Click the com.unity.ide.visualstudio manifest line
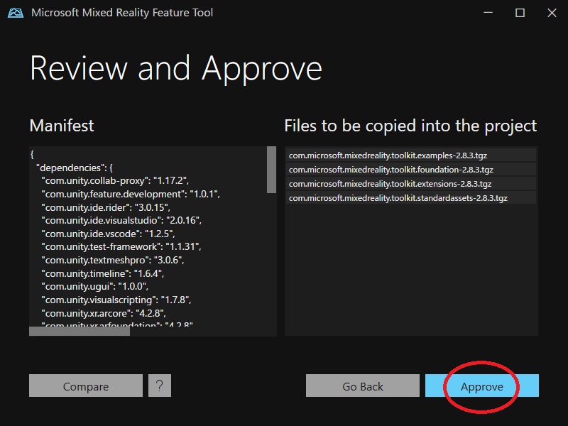The height and width of the screenshot is (426, 568). coord(121,220)
